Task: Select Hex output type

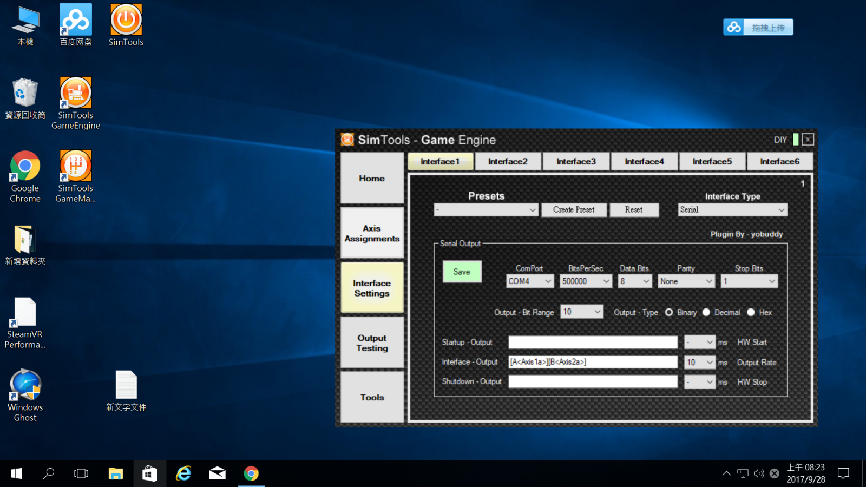Action: (751, 312)
